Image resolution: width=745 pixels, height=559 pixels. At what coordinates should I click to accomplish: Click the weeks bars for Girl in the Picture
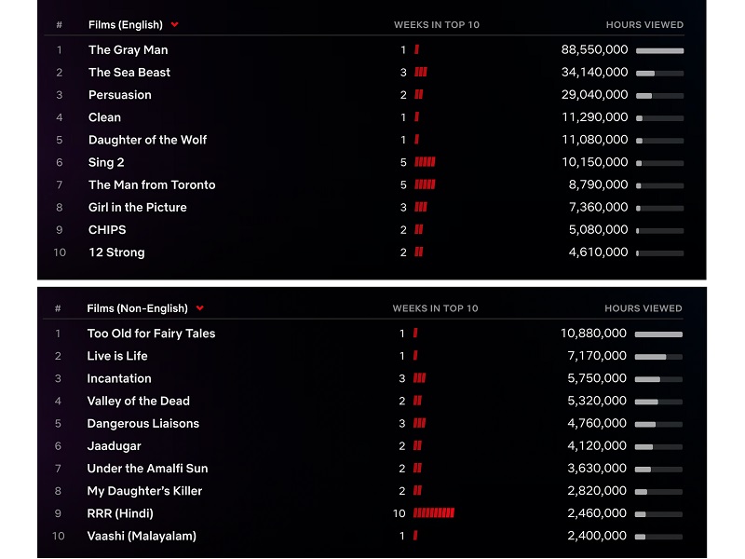tap(421, 207)
